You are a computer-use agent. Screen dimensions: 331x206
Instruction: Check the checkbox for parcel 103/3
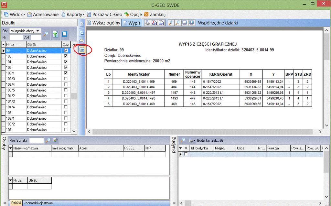click(66, 79)
